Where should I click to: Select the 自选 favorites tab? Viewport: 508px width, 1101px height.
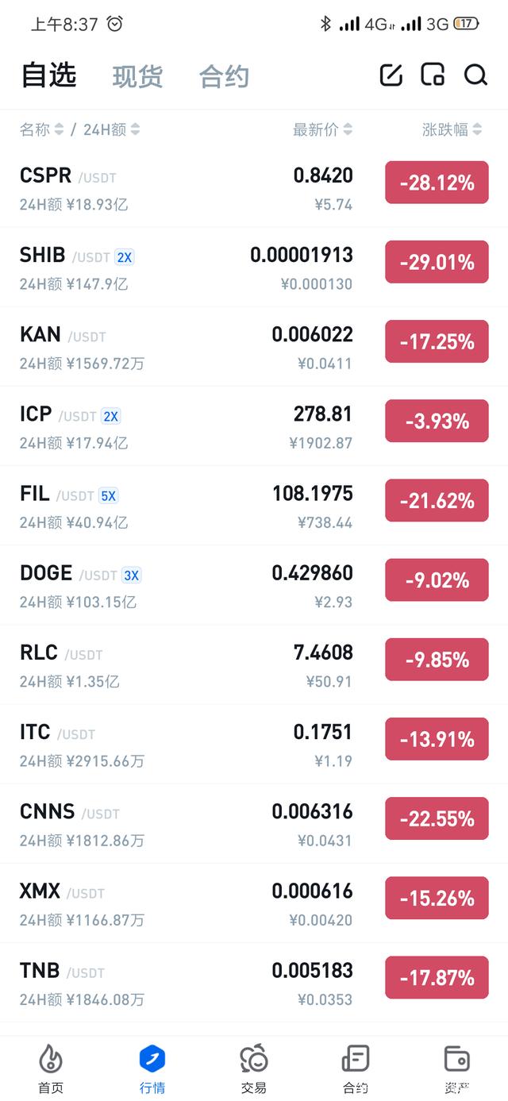48,75
